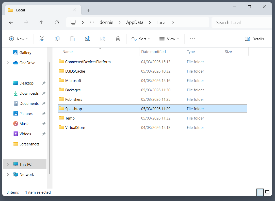Toggle the Details pane
The width and height of the screenshot is (275, 201).
pyautogui.click(x=254, y=39)
